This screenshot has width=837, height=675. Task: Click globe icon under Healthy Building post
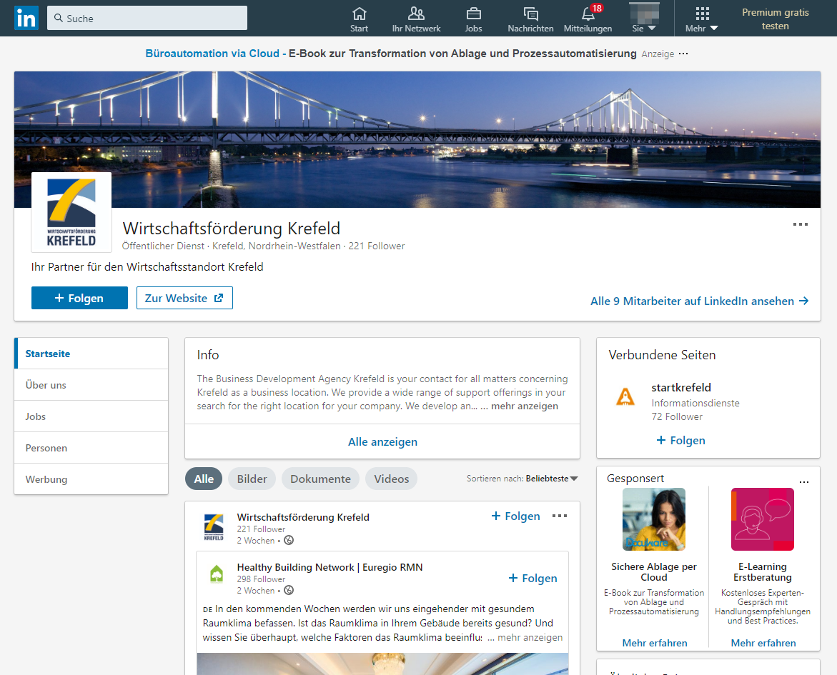pos(289,590)
